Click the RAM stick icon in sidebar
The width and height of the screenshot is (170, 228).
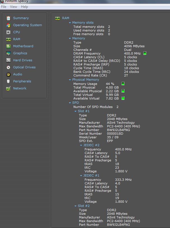8,39
